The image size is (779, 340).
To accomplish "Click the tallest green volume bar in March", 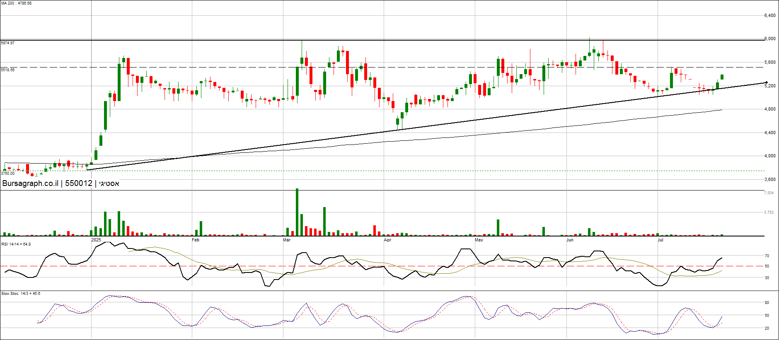I will [x=297, y=212].
